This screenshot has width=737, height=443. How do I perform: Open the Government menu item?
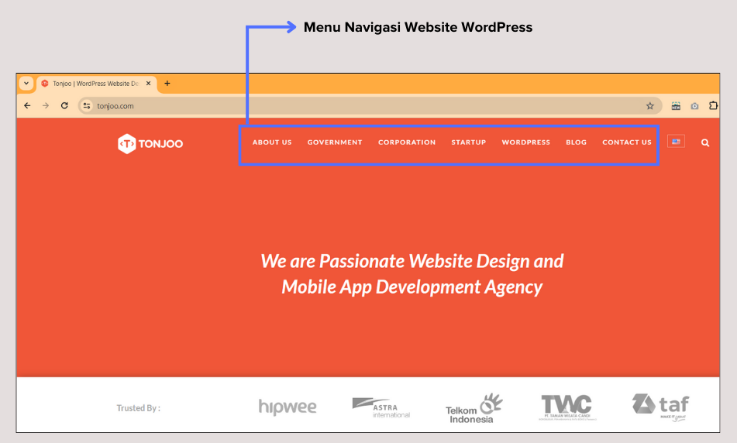(335, 143)
